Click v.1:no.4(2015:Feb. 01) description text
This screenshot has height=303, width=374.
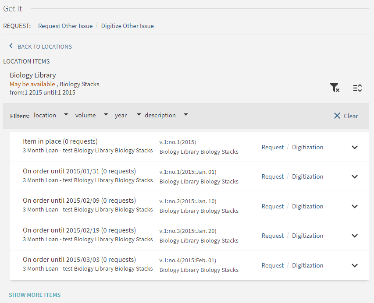(188, 261)
